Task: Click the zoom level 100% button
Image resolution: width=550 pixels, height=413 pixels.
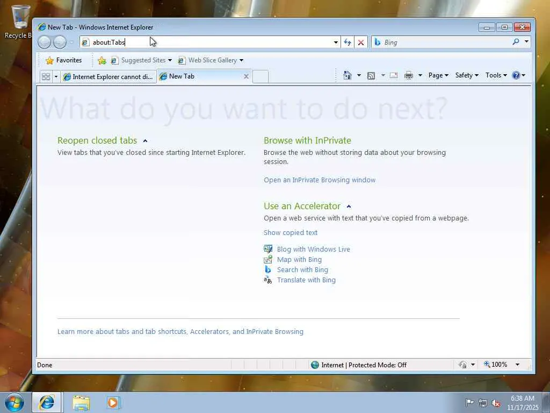Action: pos(495,365)
